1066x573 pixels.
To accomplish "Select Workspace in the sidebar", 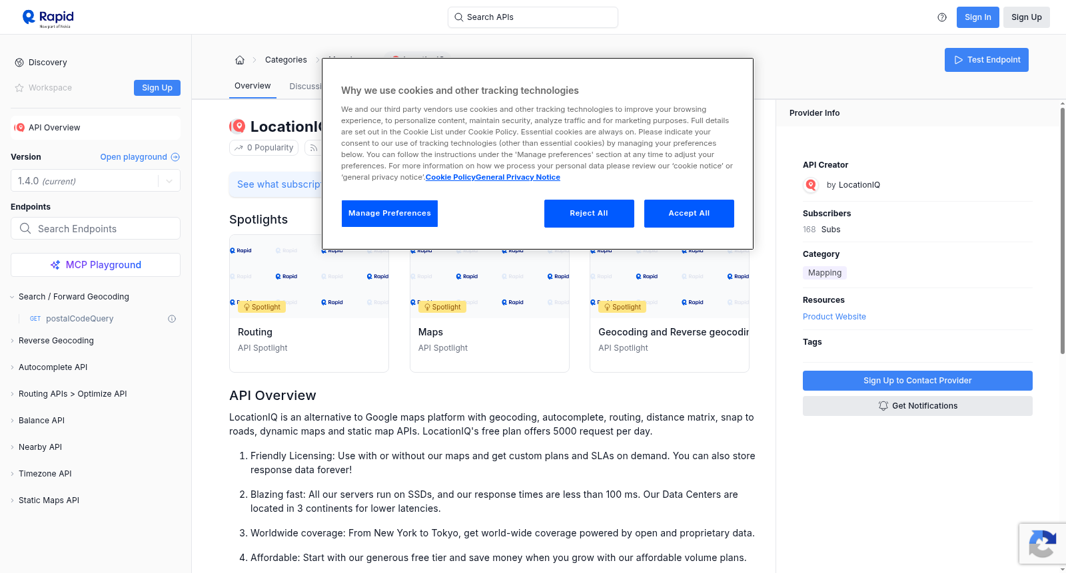I will point(43,88).
